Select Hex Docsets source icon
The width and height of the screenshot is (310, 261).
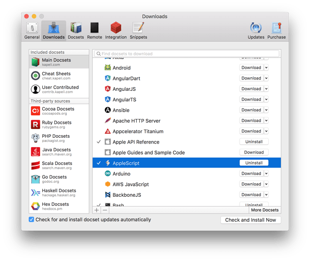point(35,206)
